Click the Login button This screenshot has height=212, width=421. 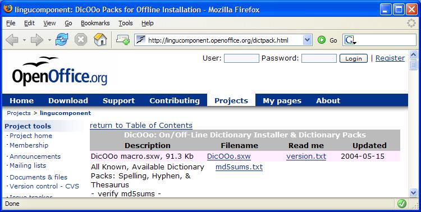353,58
